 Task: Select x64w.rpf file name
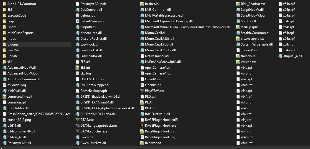click(289, 50)
